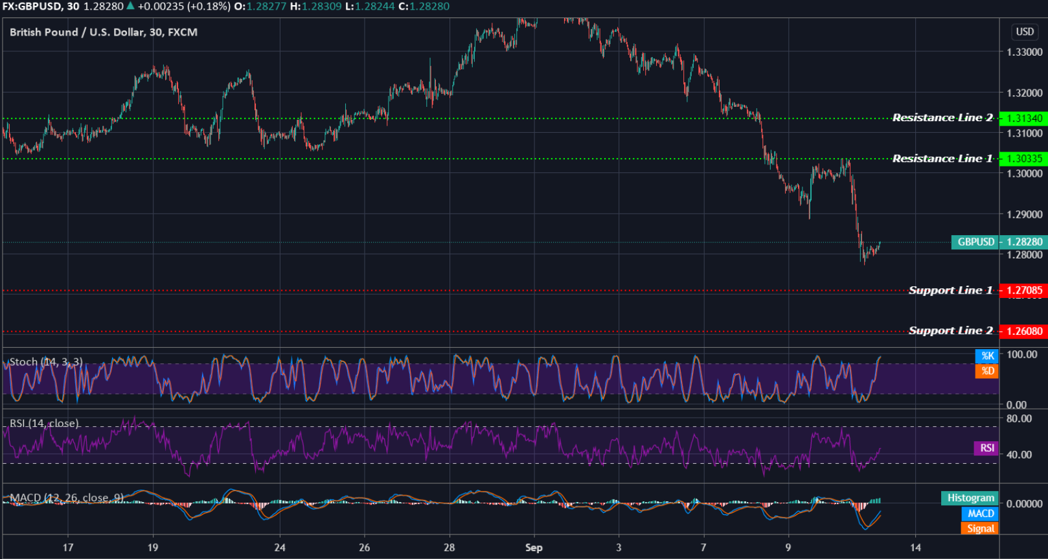This screenshot has width=1048, height=559.
Task: Click the 1.33000 price axis value
Action: [1025, 52]
